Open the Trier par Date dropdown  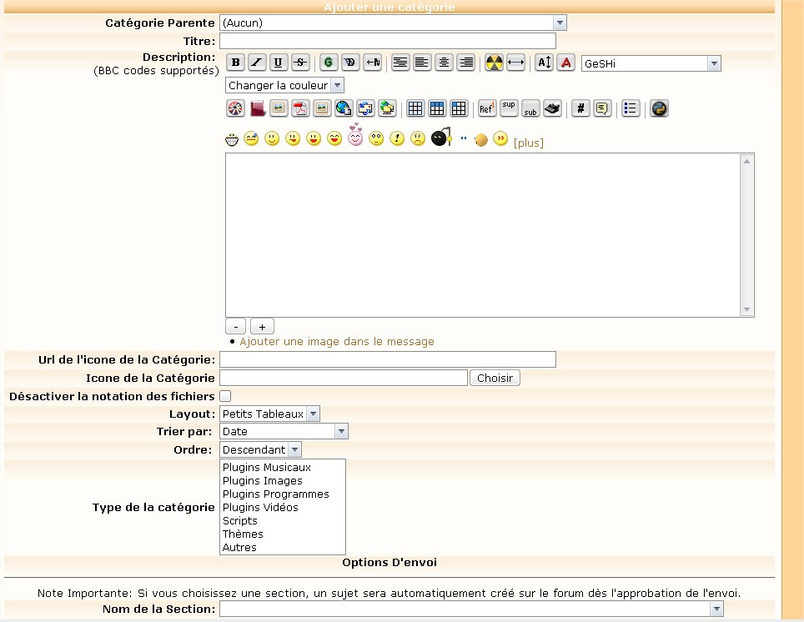340,431
